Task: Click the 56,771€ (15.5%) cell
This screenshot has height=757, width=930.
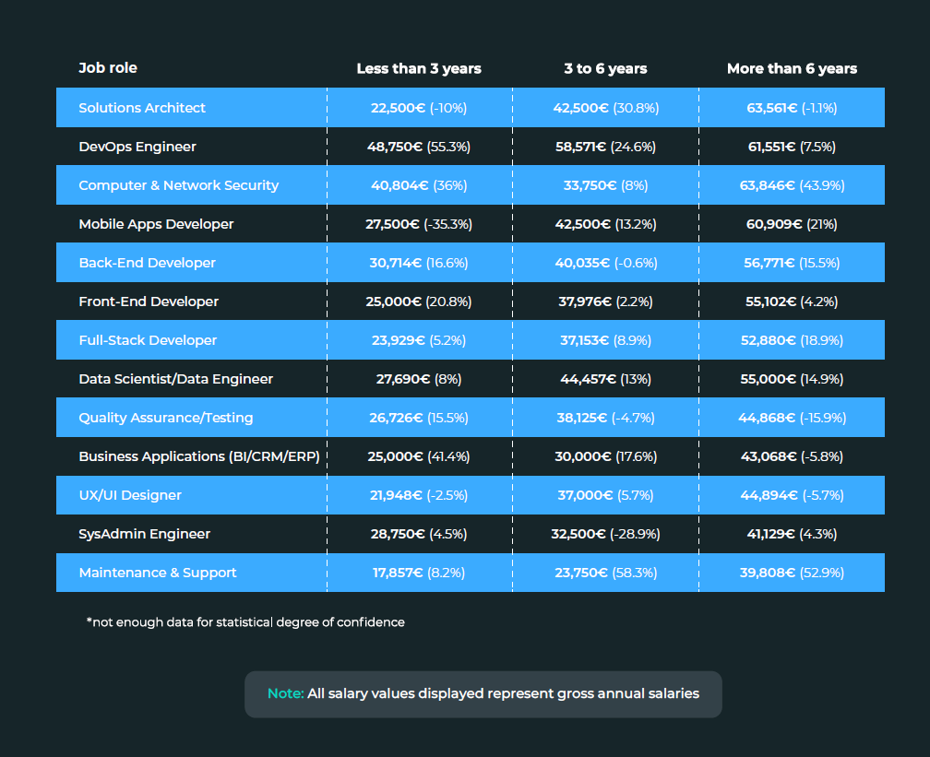Action: (792, 263)
